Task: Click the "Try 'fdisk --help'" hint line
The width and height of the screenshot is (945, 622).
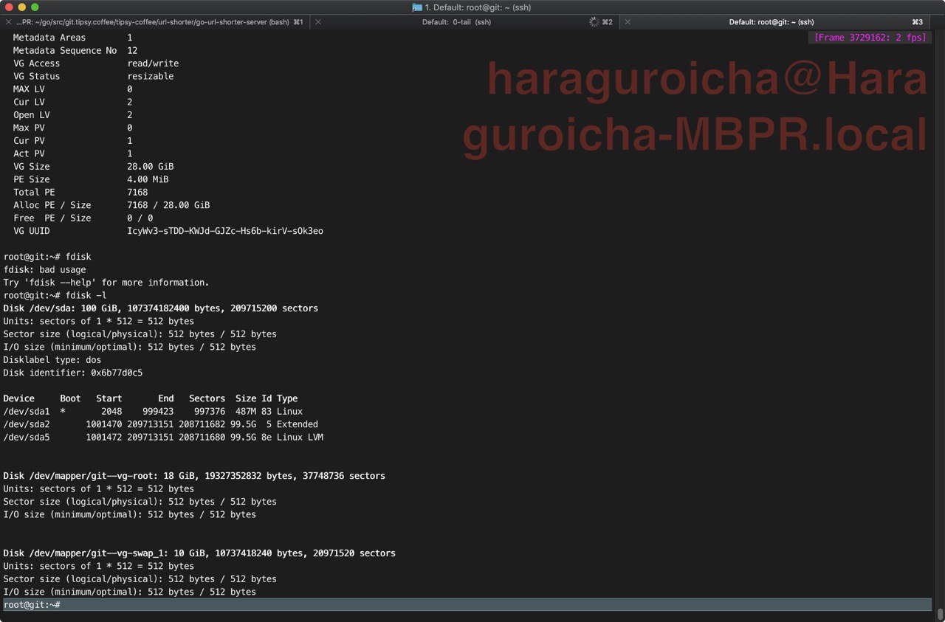Action: [106, 283]
